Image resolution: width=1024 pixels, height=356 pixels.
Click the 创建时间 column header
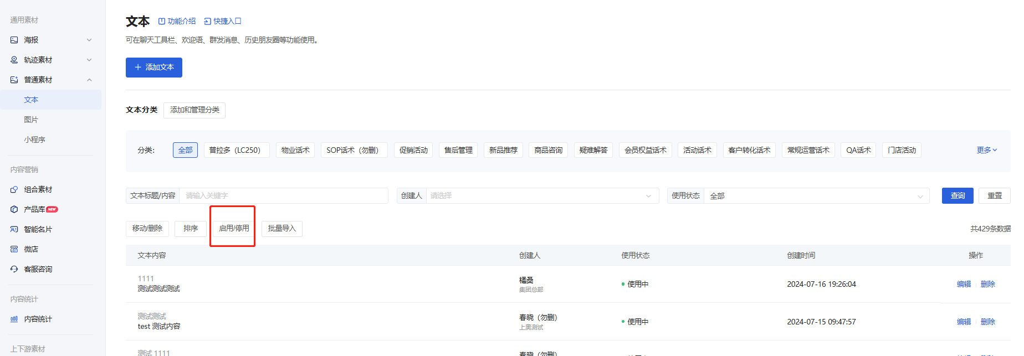tap(801, 255)
